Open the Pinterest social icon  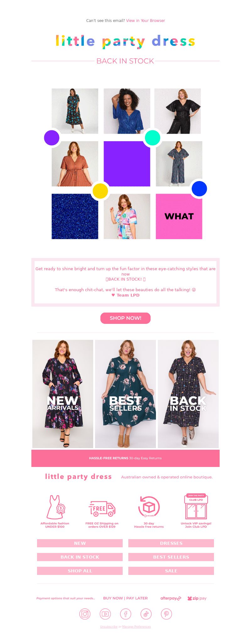coord(166,614)
